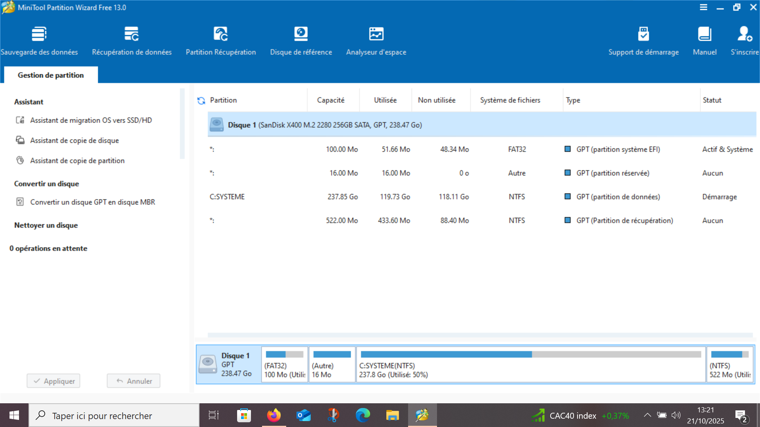Start Assistant de migration OS vers SSD/HD
The width and height of the screenshot is (760, 427).
point(91,120)
